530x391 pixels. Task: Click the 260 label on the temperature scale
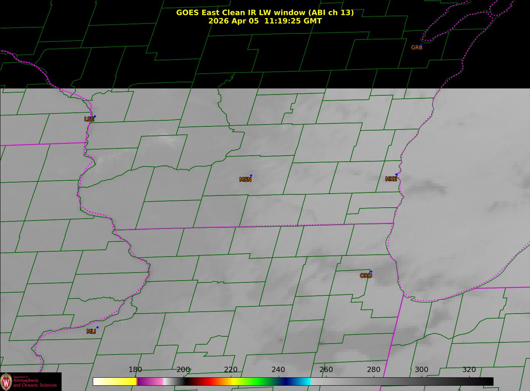point(326,370)
